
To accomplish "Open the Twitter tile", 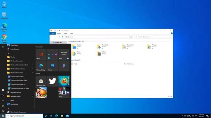I will click(x=52, y=81).
